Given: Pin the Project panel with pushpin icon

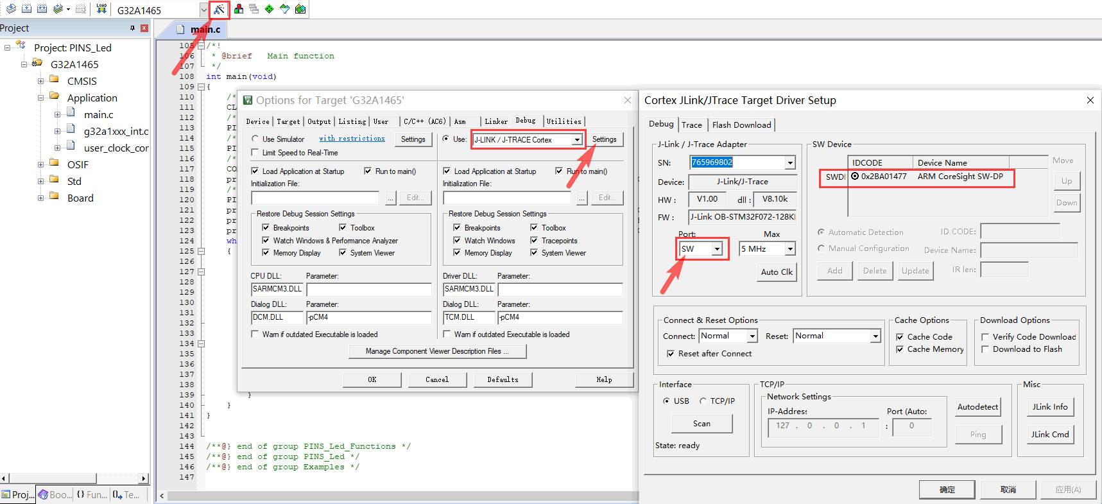Looking at the screenshot, I should 132,28.
